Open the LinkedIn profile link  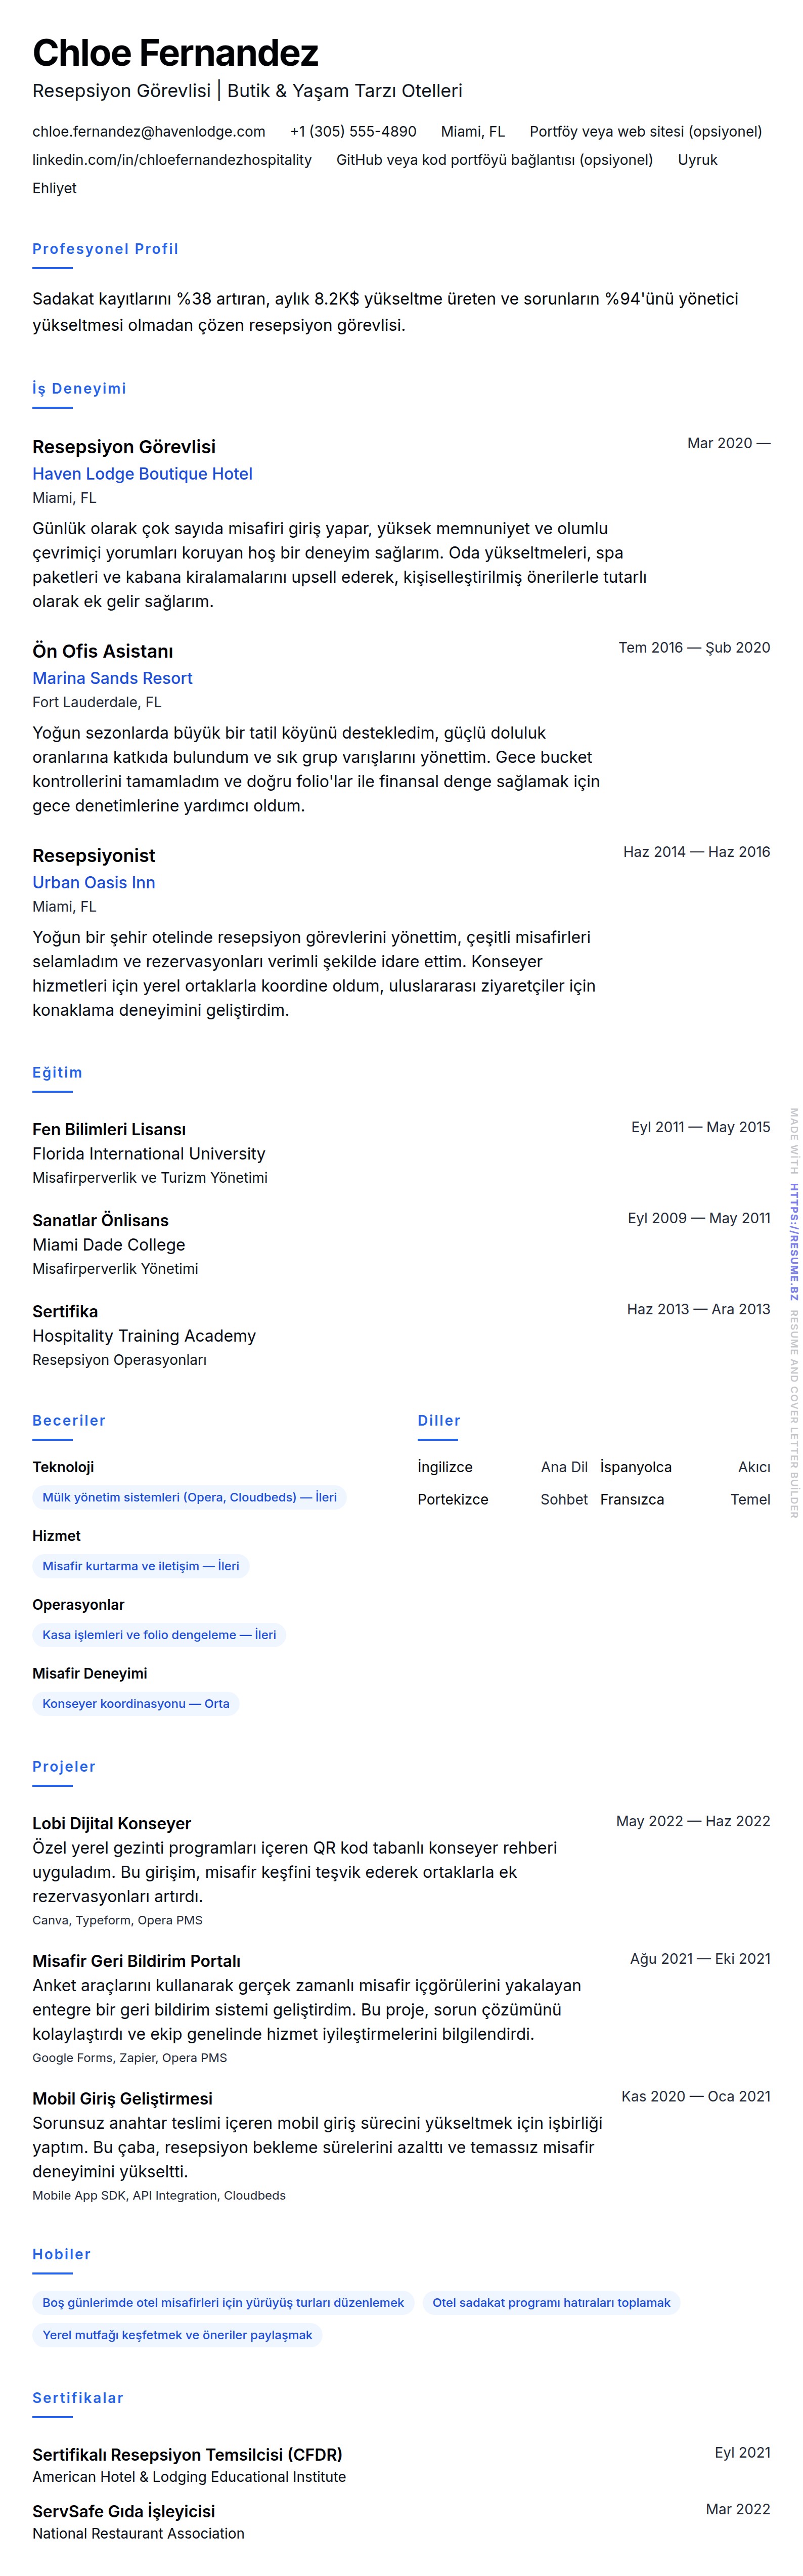click(x=171, y=159)
